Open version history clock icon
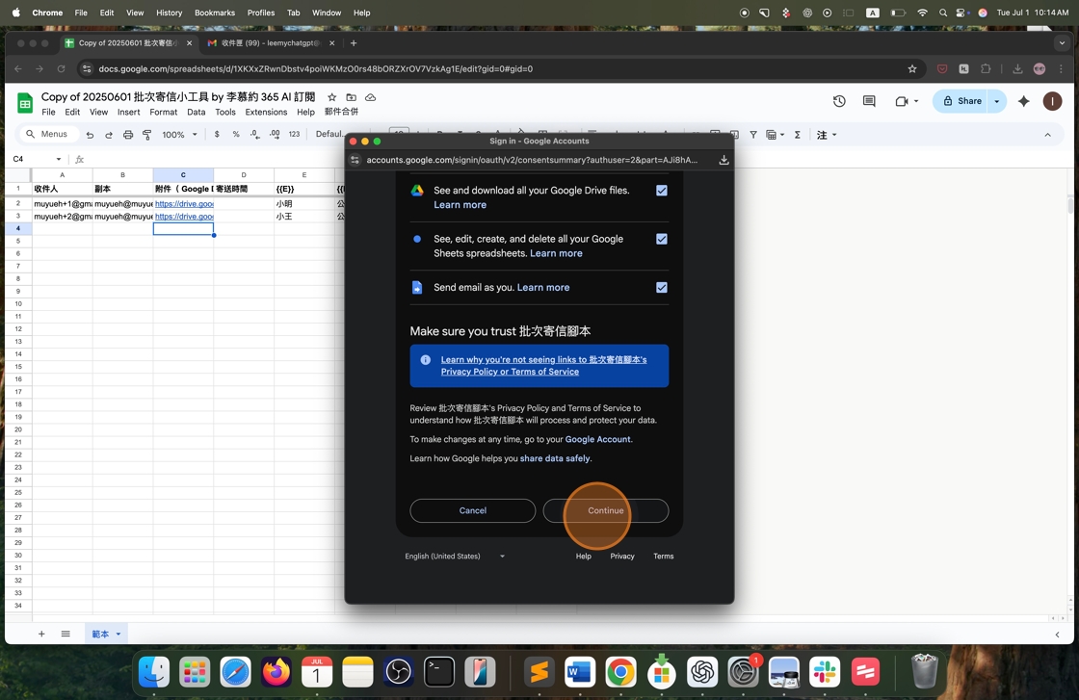The width and height of the screenshot is (1079, 700). 839,101
